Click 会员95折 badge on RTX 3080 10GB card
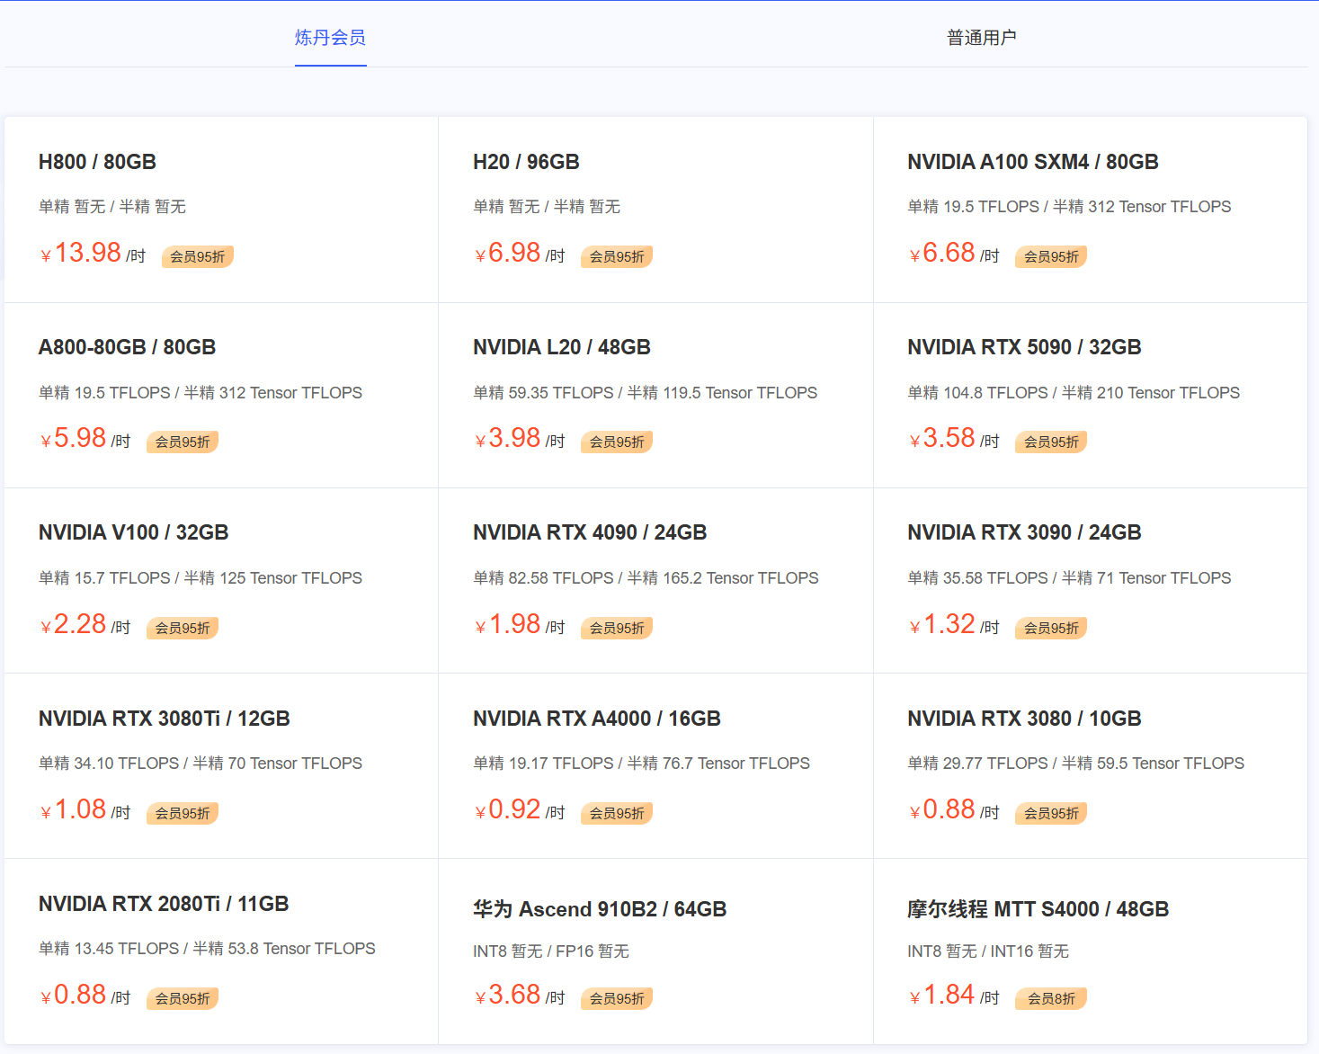 pyautogui.click(x=1051, y=813)
